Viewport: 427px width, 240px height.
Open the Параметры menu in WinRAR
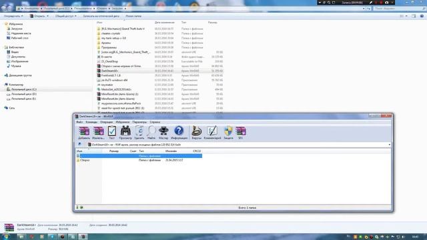click(x=139, y=122)
